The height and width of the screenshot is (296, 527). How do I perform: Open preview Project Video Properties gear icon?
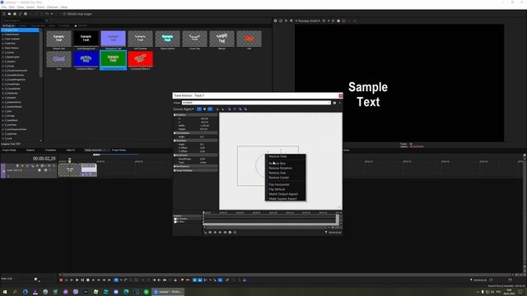click(276, 21)
